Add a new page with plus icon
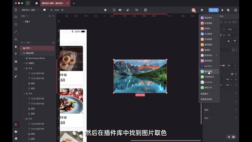The width and height of the screenshot is (252, 142). [50, 16]
